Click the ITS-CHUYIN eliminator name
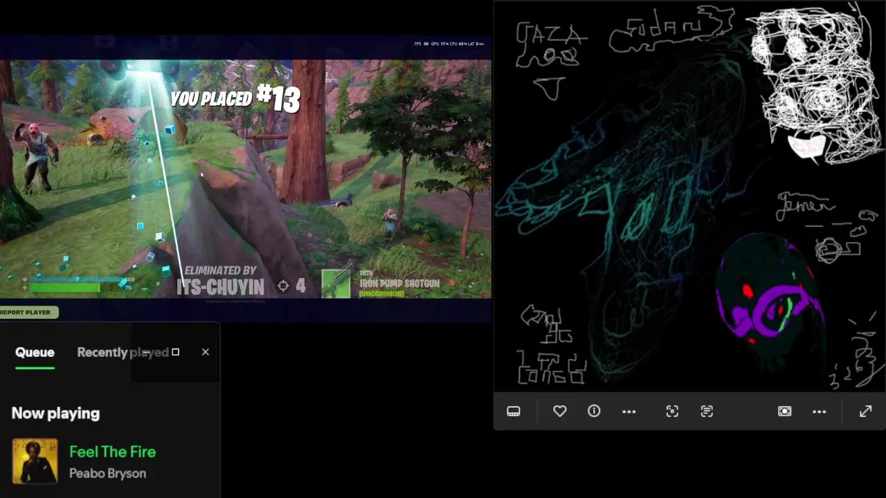This screenshot has height=498, width=886. [220, 287]
